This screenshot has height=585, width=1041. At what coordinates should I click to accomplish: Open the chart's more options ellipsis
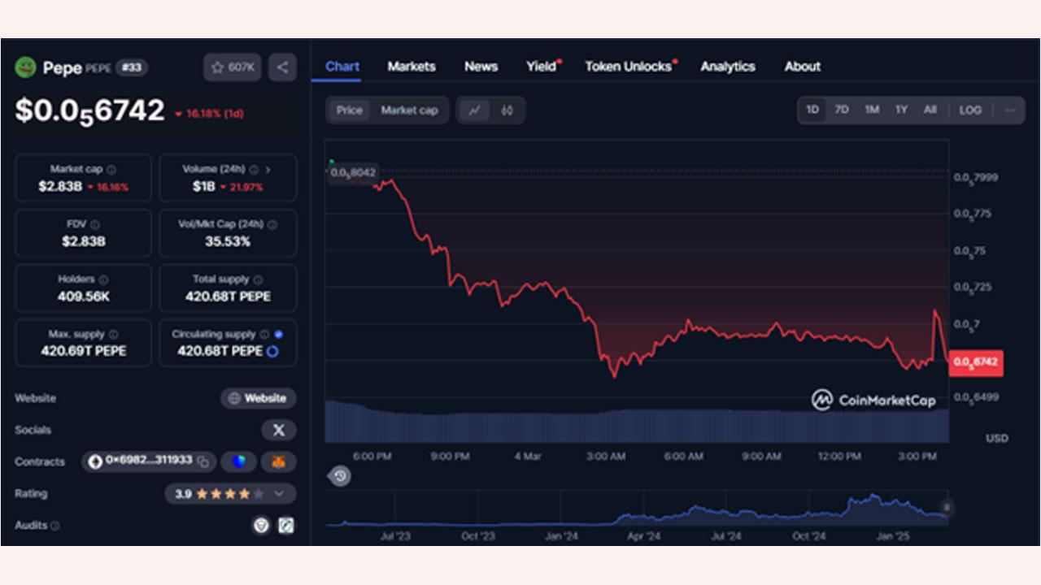click(x=1010, y=110)
